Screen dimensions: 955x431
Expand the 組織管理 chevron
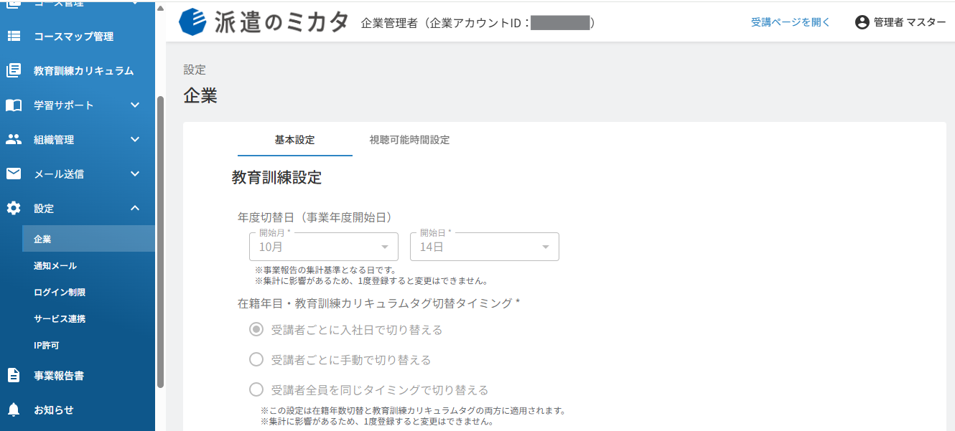(135, 140)
